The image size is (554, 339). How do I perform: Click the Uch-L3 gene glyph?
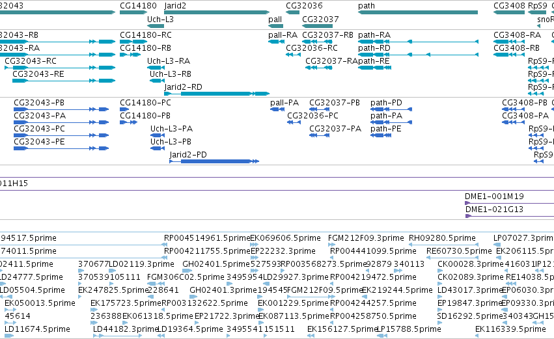(156, 26)
